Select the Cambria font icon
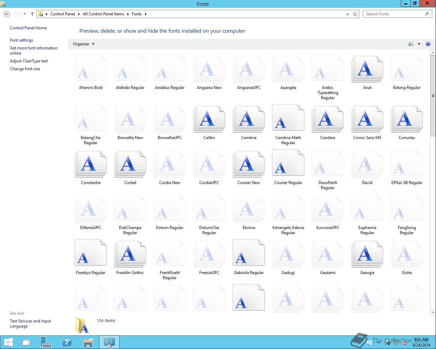Viewport: 436px width, 349px height. [249, 120]
